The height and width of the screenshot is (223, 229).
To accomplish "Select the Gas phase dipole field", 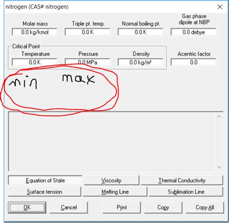I will 193,32.
